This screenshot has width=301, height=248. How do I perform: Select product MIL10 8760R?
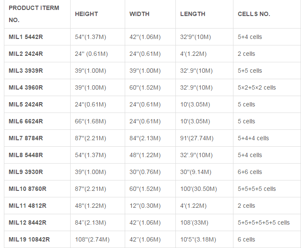click(28, 189)
